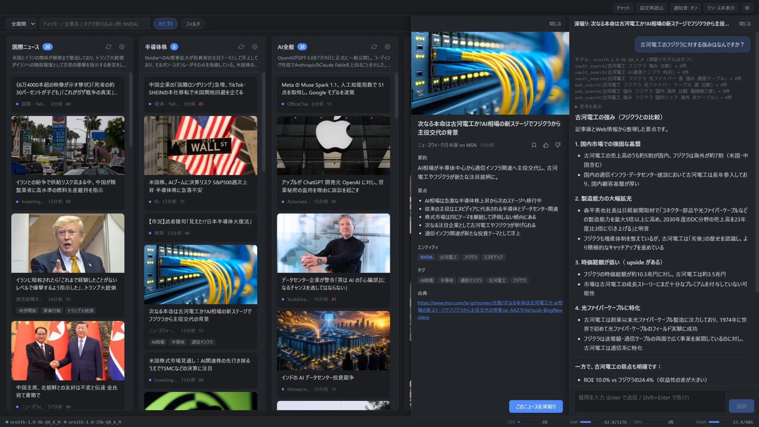The width and height of the screenshot is (759, 427).
Task: Click ornith-1.0-9b-Q4_K_M model status
Action: click(x=33, y=422)
